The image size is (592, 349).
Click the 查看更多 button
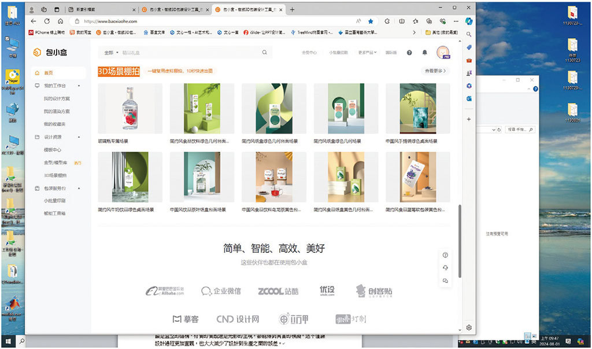[x=436, y=71]
